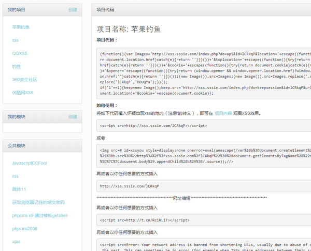The width and height of the screenshot is (311, 251).
Task: Open the QQXSS project link
Action: [x=20, y=53]
